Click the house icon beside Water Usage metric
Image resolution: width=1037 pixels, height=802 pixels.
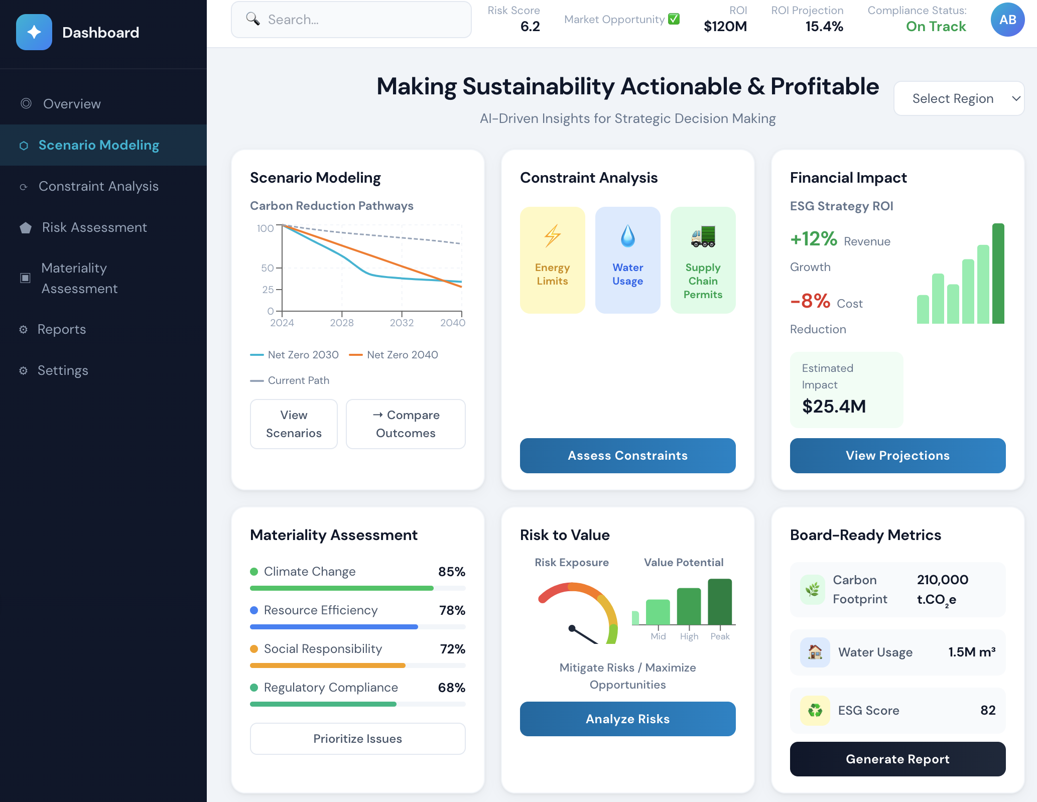(x=815, y=652)
